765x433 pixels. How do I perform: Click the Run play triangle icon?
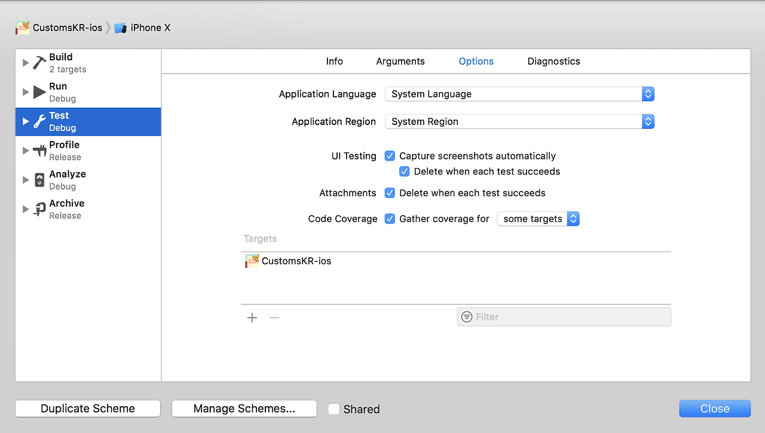[39, 92]
